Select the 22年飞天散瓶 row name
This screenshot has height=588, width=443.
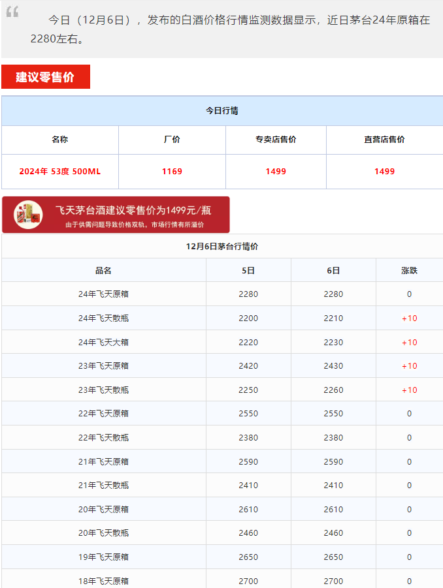104,438
